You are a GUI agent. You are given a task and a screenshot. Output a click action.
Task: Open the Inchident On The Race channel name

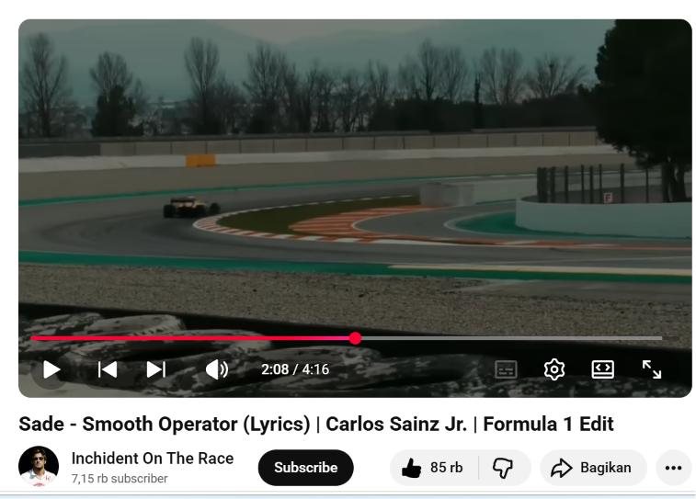pyautogui.click(x=153, y=459)
